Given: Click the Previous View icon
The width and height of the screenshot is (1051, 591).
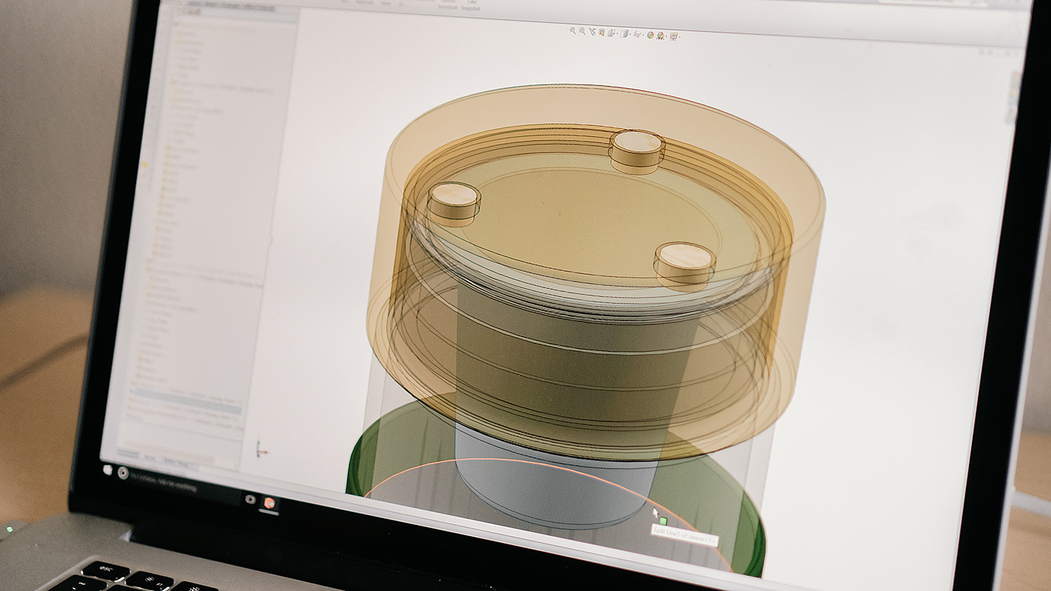Looking at the screenshot, I should (x=592, y=32).
